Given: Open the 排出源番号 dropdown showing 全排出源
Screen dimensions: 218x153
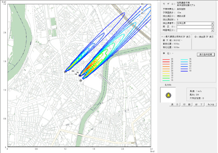Looking at the screenshot, I should point(195,23).
